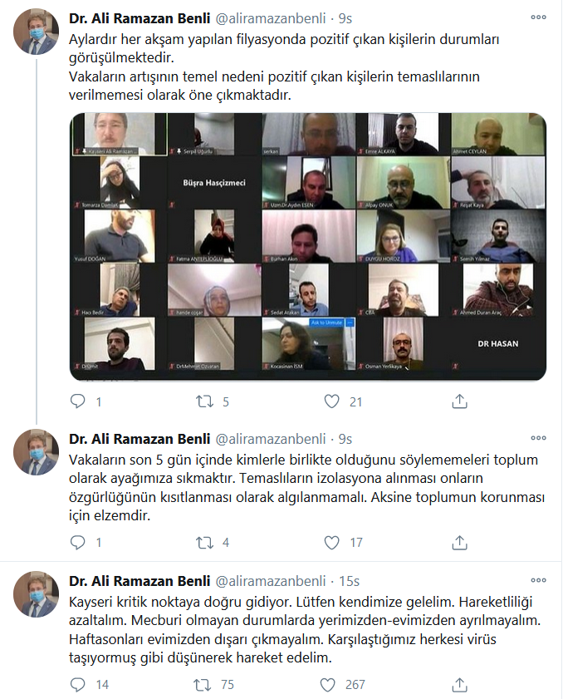
Task: Open the profile avatar of the first tweet
Action: 36,32
